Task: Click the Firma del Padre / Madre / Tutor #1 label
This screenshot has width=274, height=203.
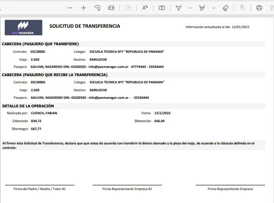Action: pos(40,189)
